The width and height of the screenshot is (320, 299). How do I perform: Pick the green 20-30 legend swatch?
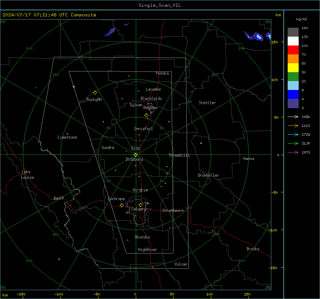[293, 77]
